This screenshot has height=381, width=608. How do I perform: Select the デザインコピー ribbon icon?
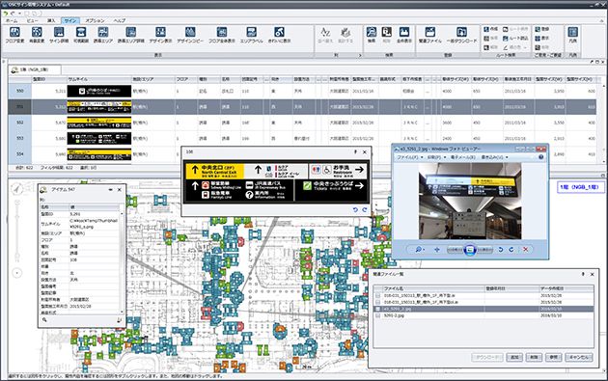point(190,34)
